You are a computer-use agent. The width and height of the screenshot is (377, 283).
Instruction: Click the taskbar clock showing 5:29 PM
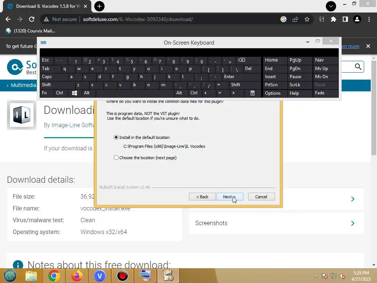pos(361,276)
